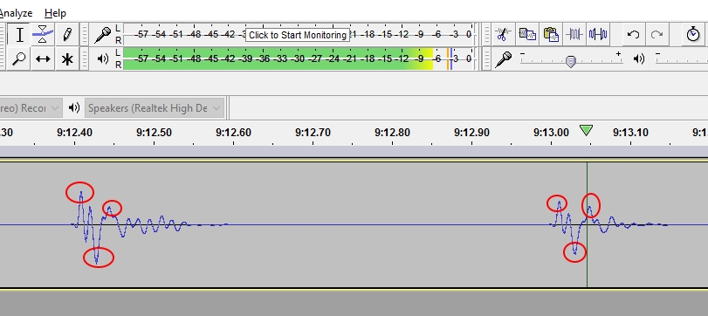This screenshot has height=316, width=708.
Task: Select the Envelope tool
Action: (x=43, y=34)
